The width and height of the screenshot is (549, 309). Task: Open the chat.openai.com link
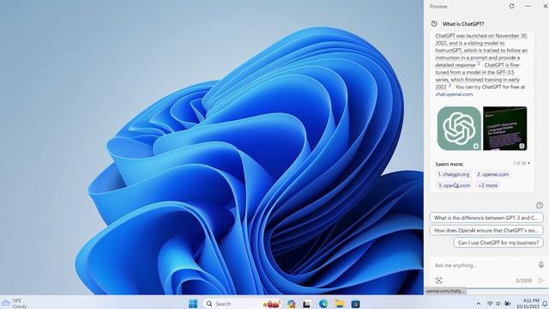tap(454, 94)
